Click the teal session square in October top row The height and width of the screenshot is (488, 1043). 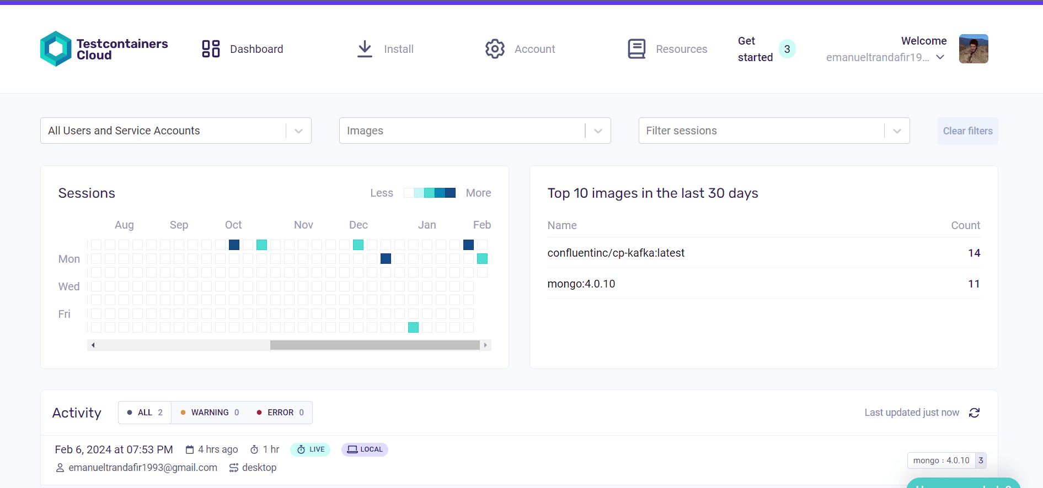pos(261,245)
